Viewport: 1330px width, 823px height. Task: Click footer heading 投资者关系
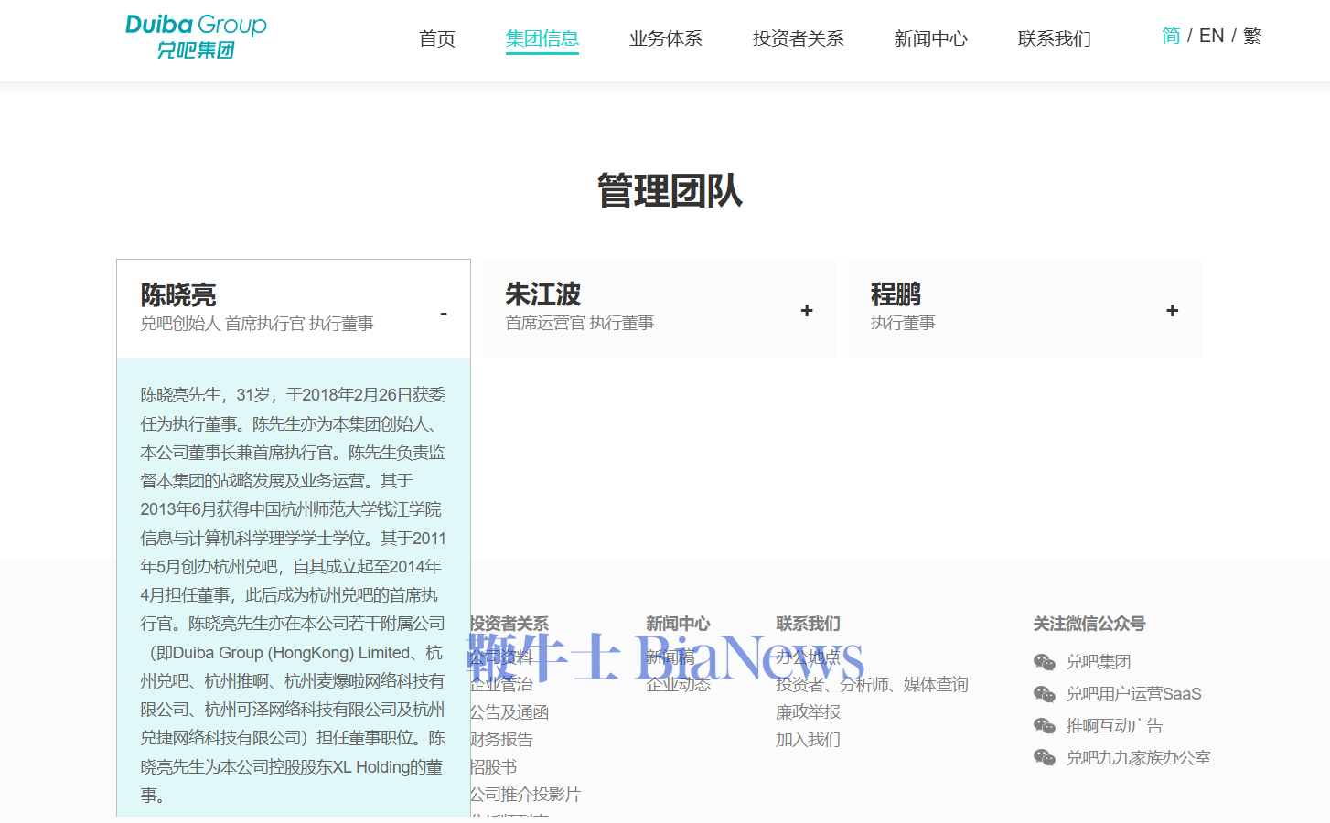[509, 624]
